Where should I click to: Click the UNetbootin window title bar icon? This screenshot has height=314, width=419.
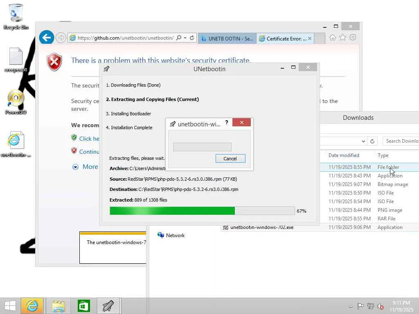(106, 69)
